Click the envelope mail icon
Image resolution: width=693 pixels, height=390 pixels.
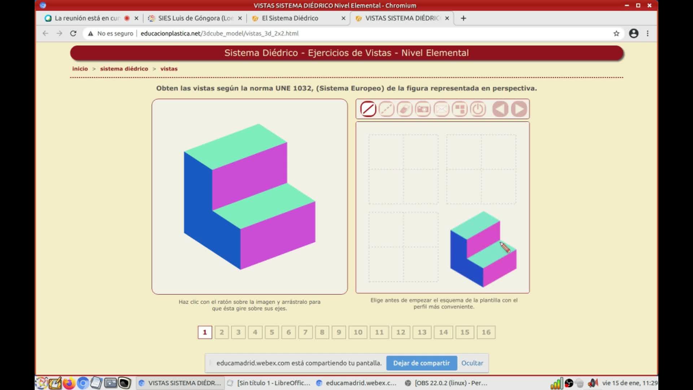(x=441, y=109)
